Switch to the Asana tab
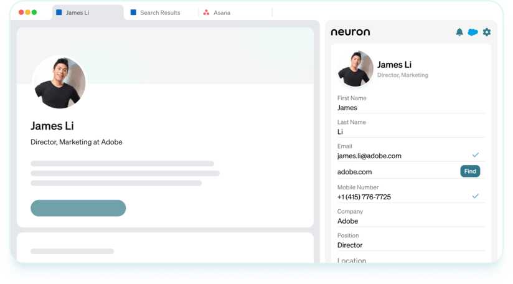This screenshot has height=284, width=513. 222,12
